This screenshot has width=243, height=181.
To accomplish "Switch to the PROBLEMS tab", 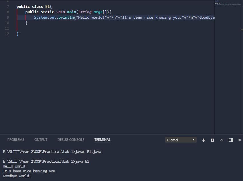I will [x=16, y=140].
